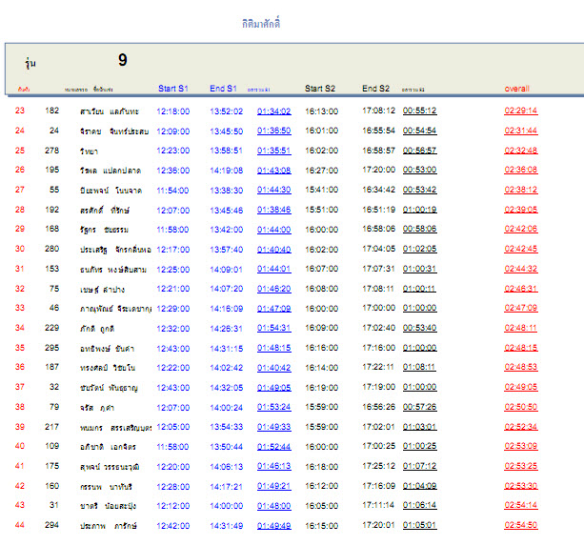Viewport: 584px width, 545px height.
Task: Open the overall time link 02:29:14
Action: click(520, 111)
